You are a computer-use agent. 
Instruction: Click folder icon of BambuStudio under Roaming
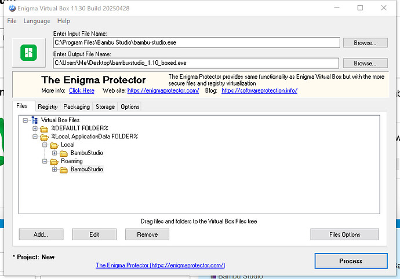pos(64,170)
